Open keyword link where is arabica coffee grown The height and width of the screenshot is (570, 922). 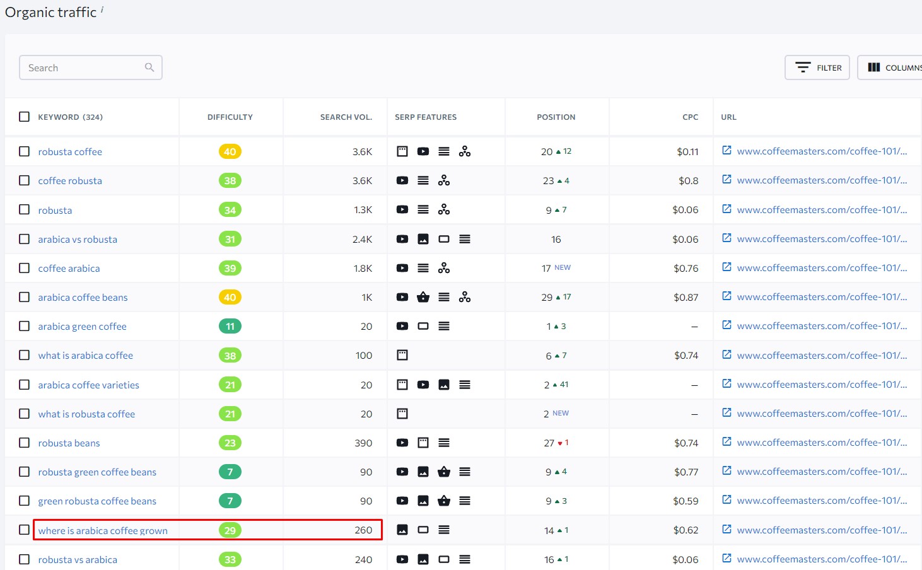point(103,530)
